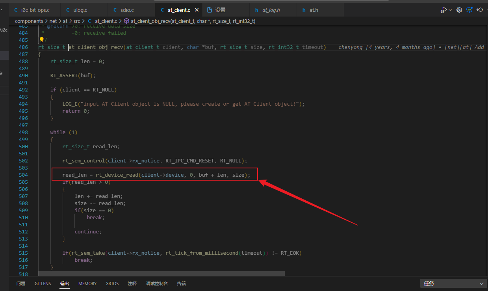Viewport: 488px width, 291px height.
Task: Click the 'if (client == RT_NULL)' line
Action: point(83,90)
